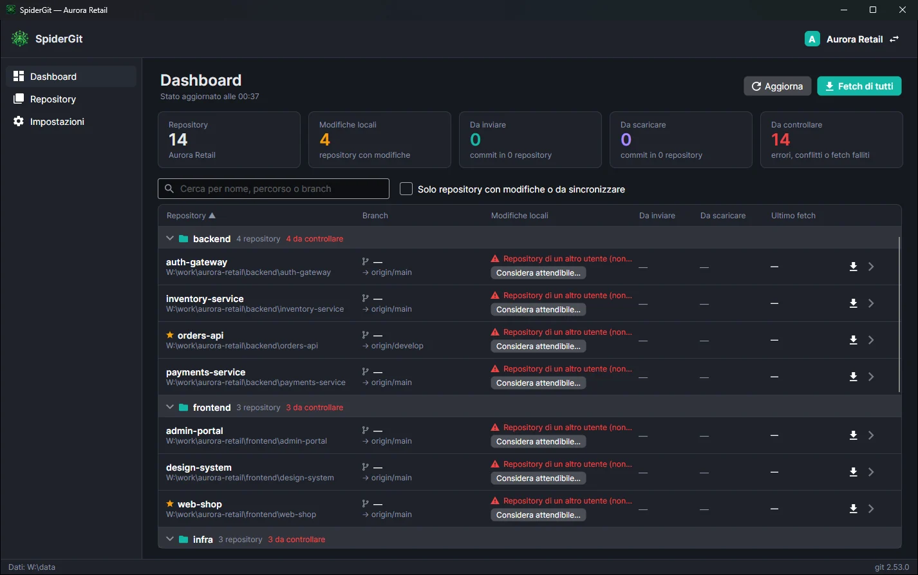The image size is (918, 575).
Task: Open auth-gateway details via its chevron
Action: [x=871, y=267]
